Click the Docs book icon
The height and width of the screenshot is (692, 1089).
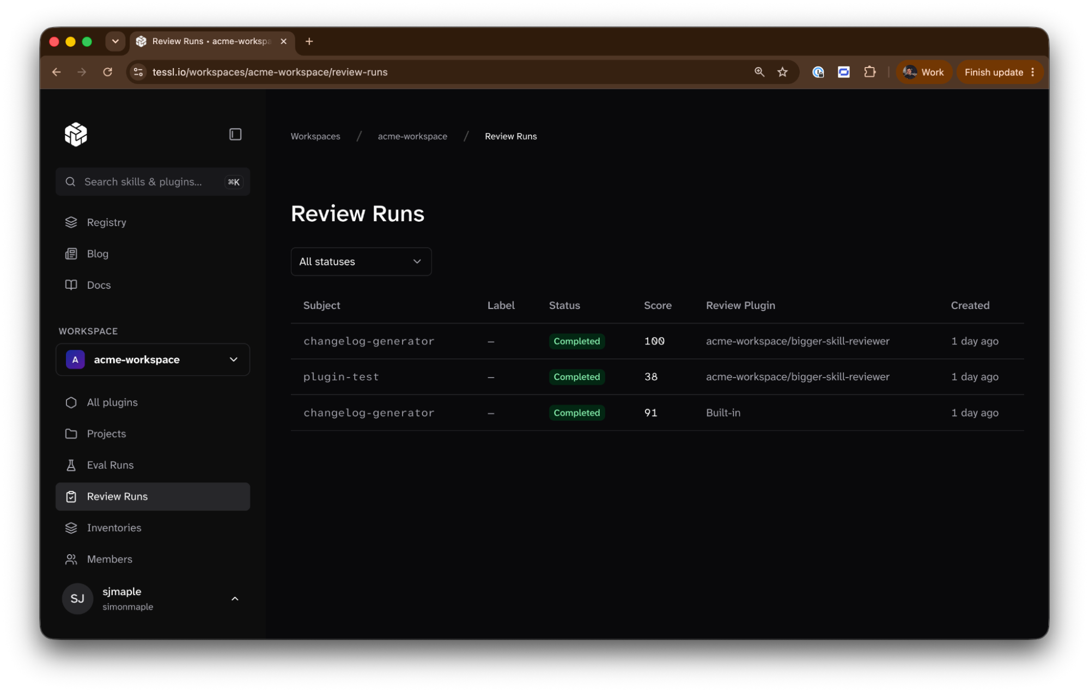pos(71,285)
